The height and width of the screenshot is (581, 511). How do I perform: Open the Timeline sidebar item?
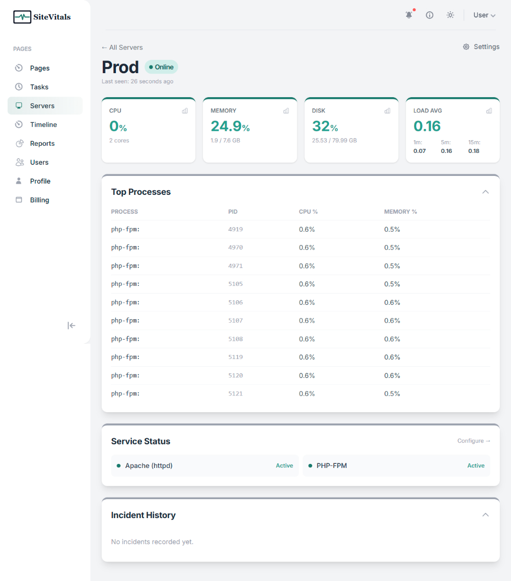pyautogui.click(x=42, y=124)
